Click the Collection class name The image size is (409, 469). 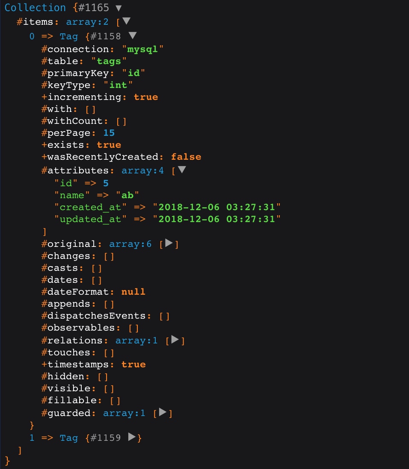click(x=35, y=8)
